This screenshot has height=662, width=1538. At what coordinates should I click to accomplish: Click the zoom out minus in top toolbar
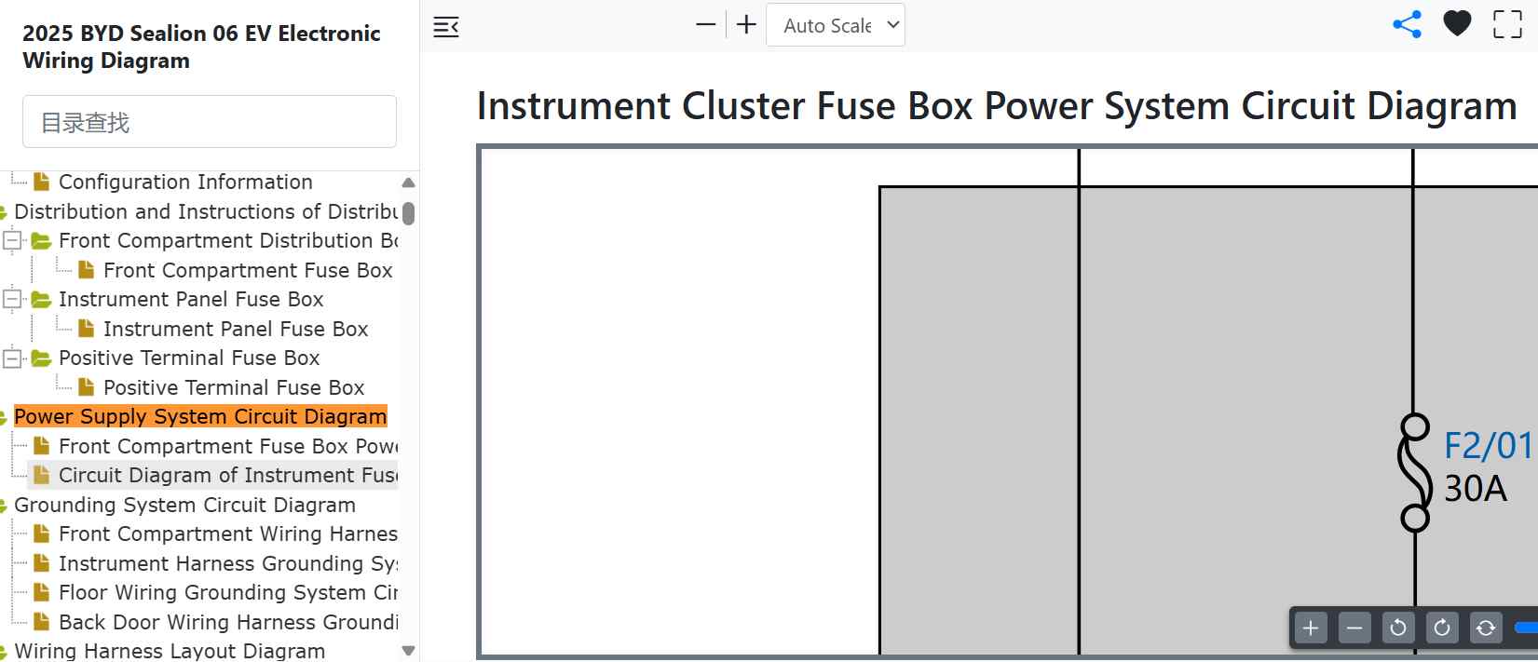(706, 25)
